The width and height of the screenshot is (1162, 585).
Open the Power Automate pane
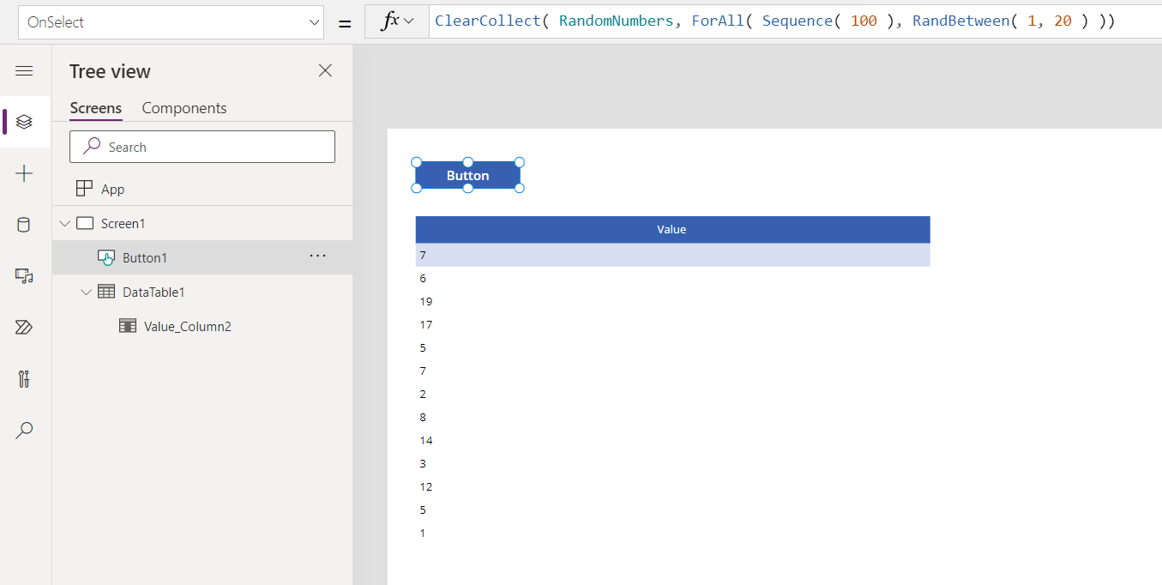click(x=24, y=327)
